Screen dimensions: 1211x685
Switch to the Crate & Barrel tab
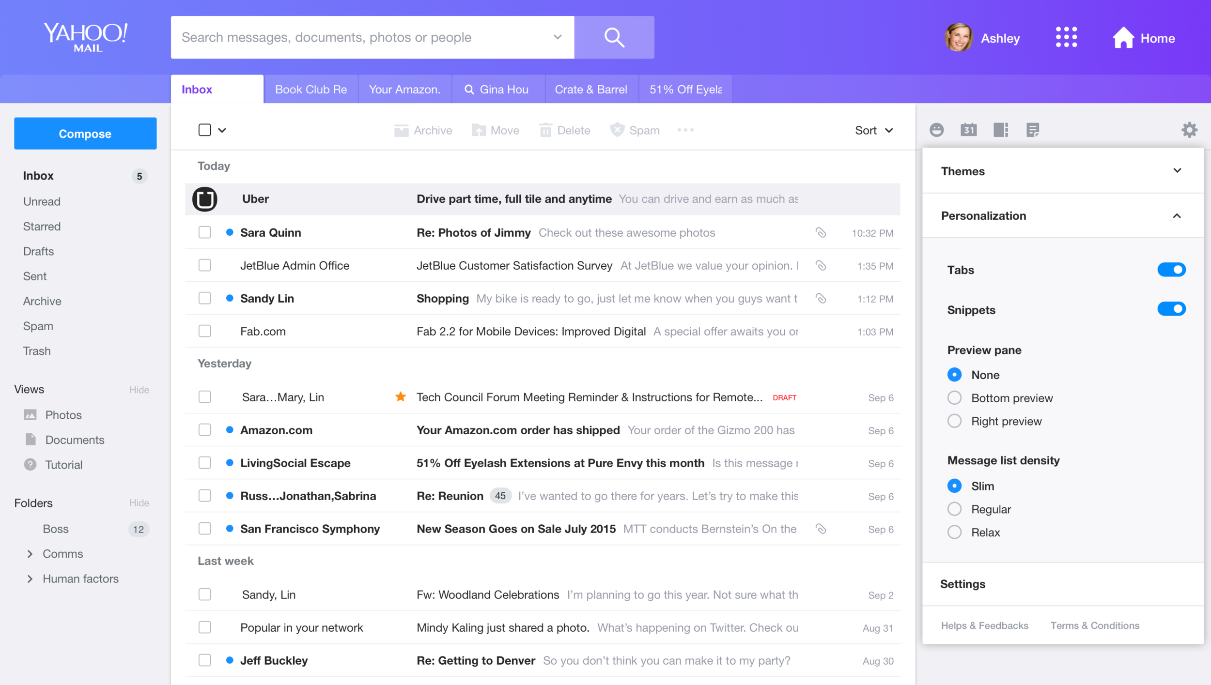[590, 90]
